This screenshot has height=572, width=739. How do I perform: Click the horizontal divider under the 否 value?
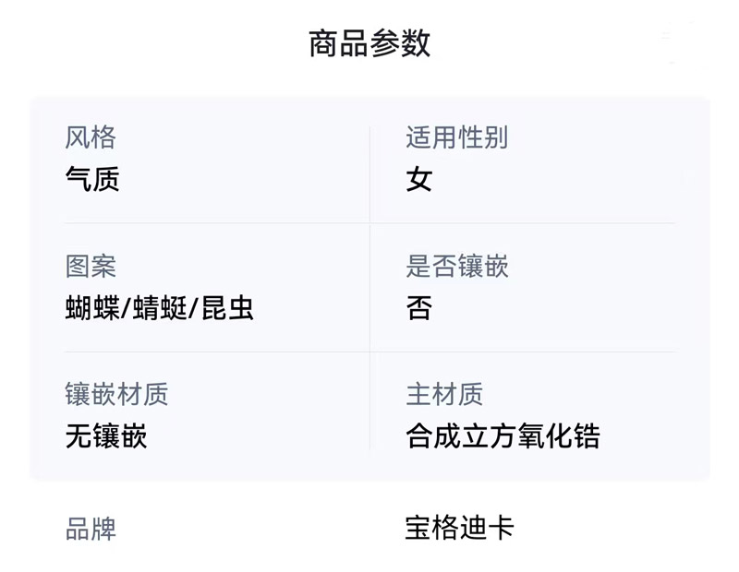(523, 352)
